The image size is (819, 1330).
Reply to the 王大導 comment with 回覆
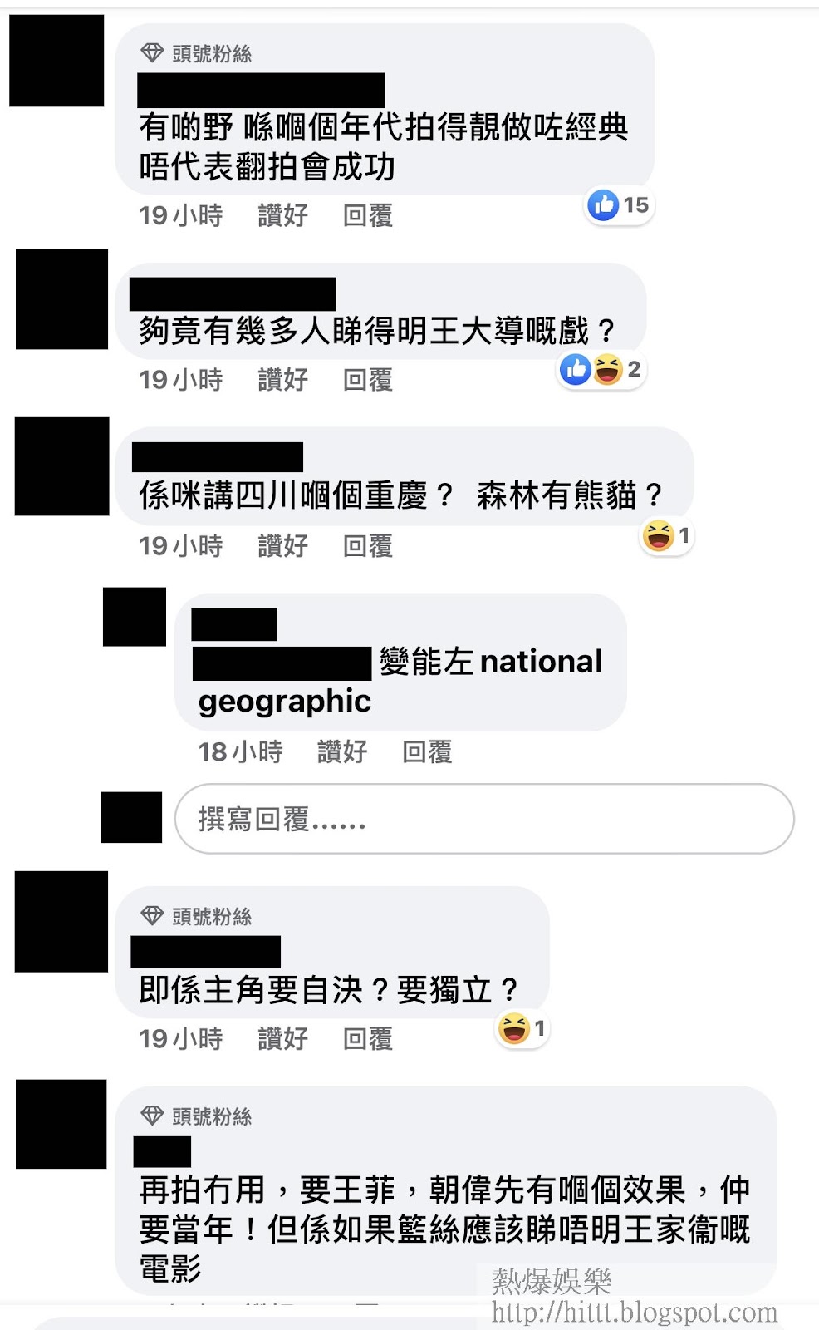click(x=368, y=381)
